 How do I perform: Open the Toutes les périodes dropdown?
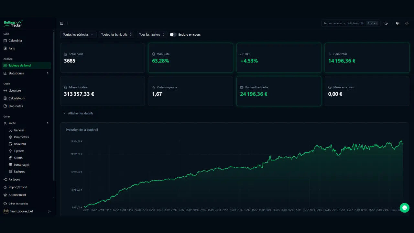coord(78,35)
